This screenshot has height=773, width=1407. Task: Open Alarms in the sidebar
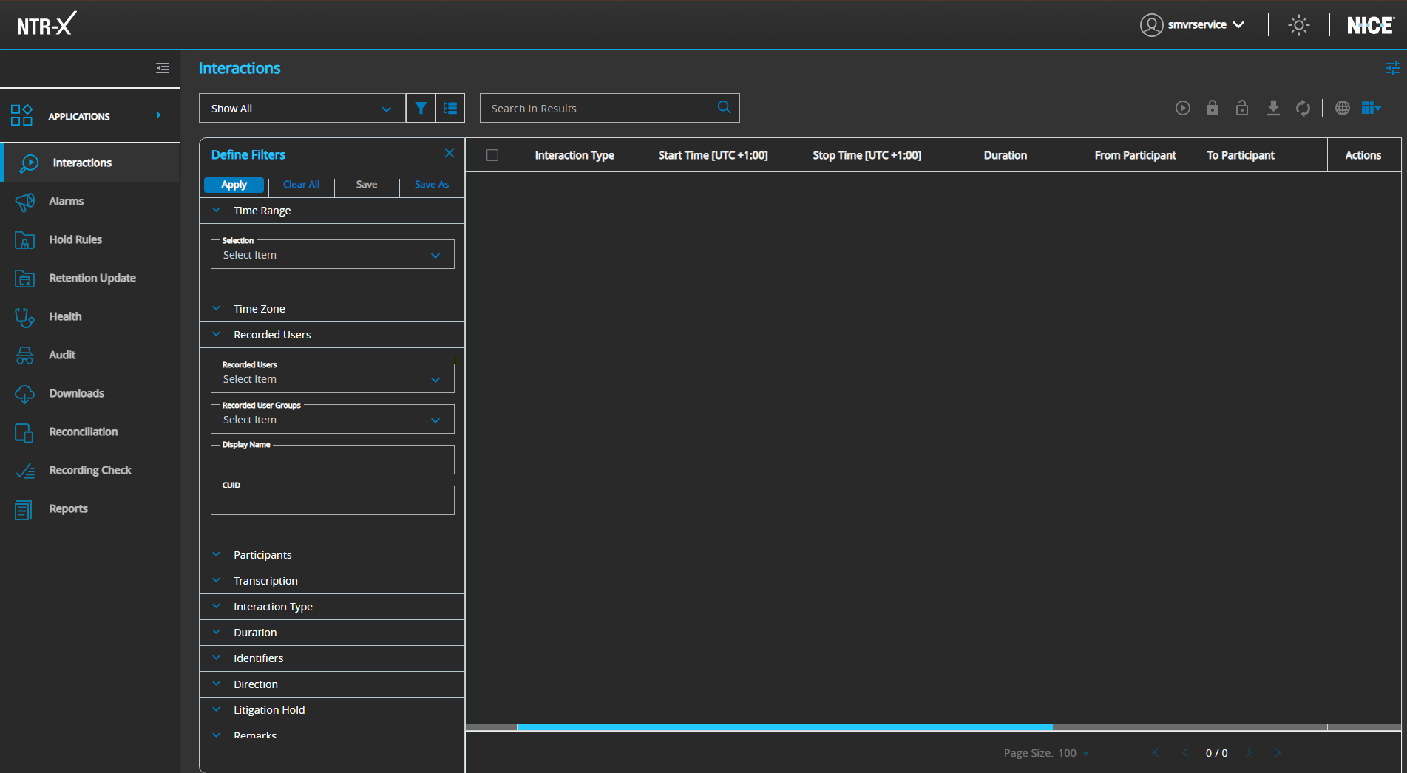[x=90, y=201]
